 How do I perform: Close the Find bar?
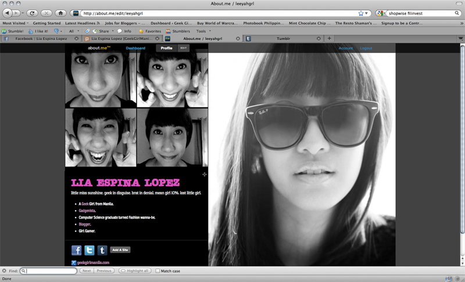[x=5, y=271]
